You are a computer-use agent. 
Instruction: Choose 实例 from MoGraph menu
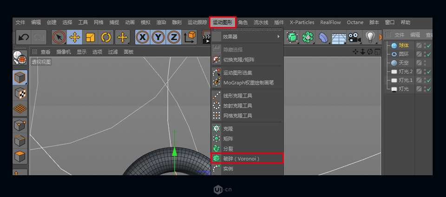point(247,169)
